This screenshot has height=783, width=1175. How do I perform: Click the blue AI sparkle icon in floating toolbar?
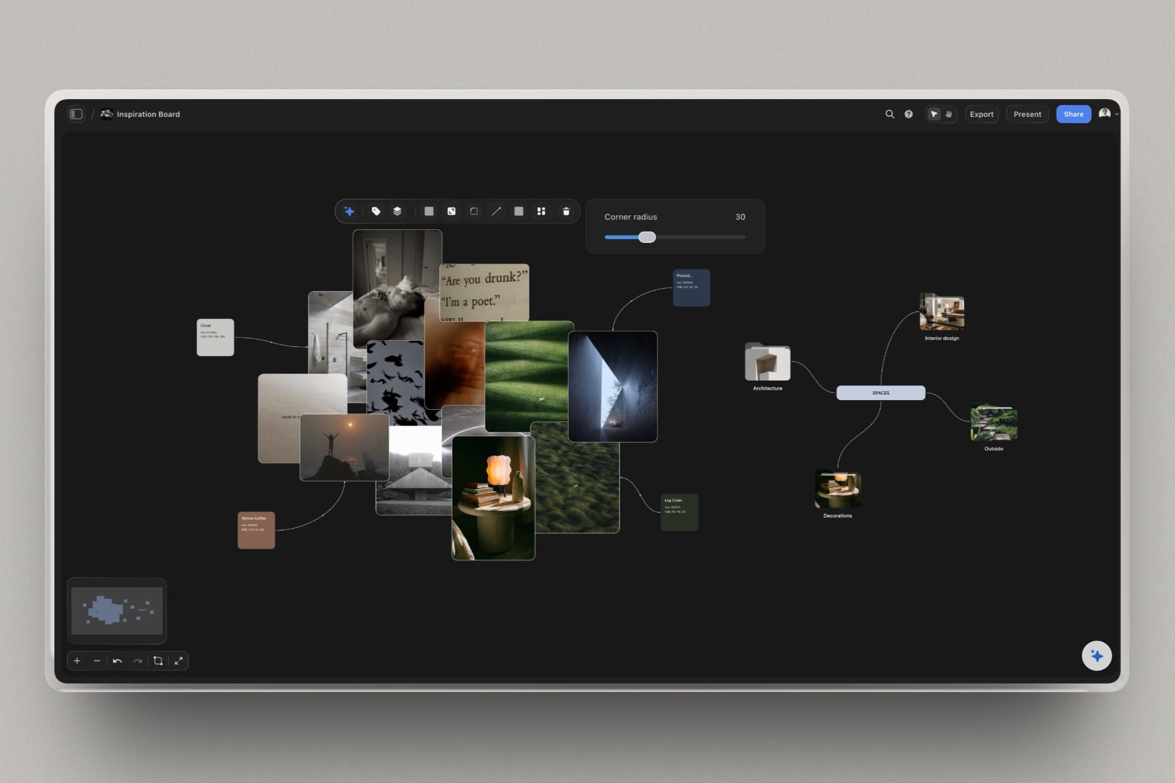349,211
